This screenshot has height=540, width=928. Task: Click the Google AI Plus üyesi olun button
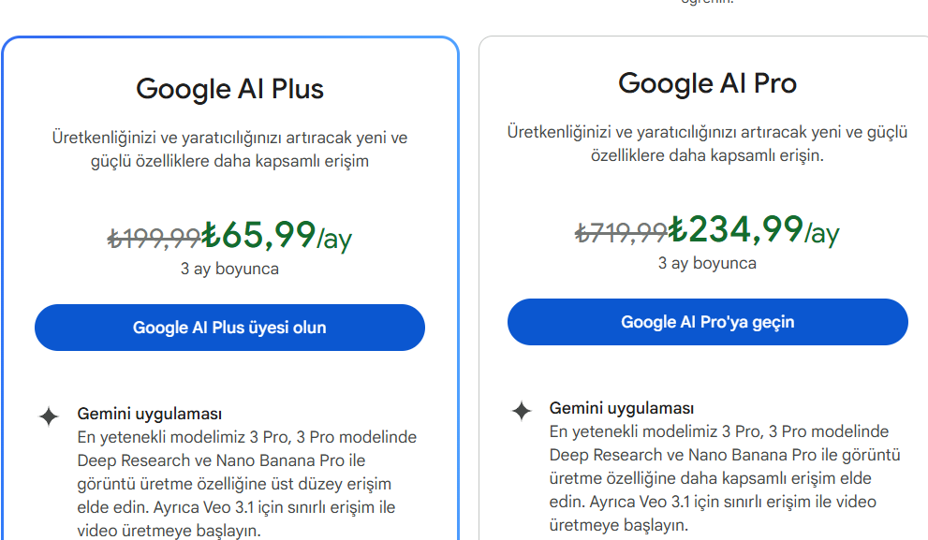229,328
